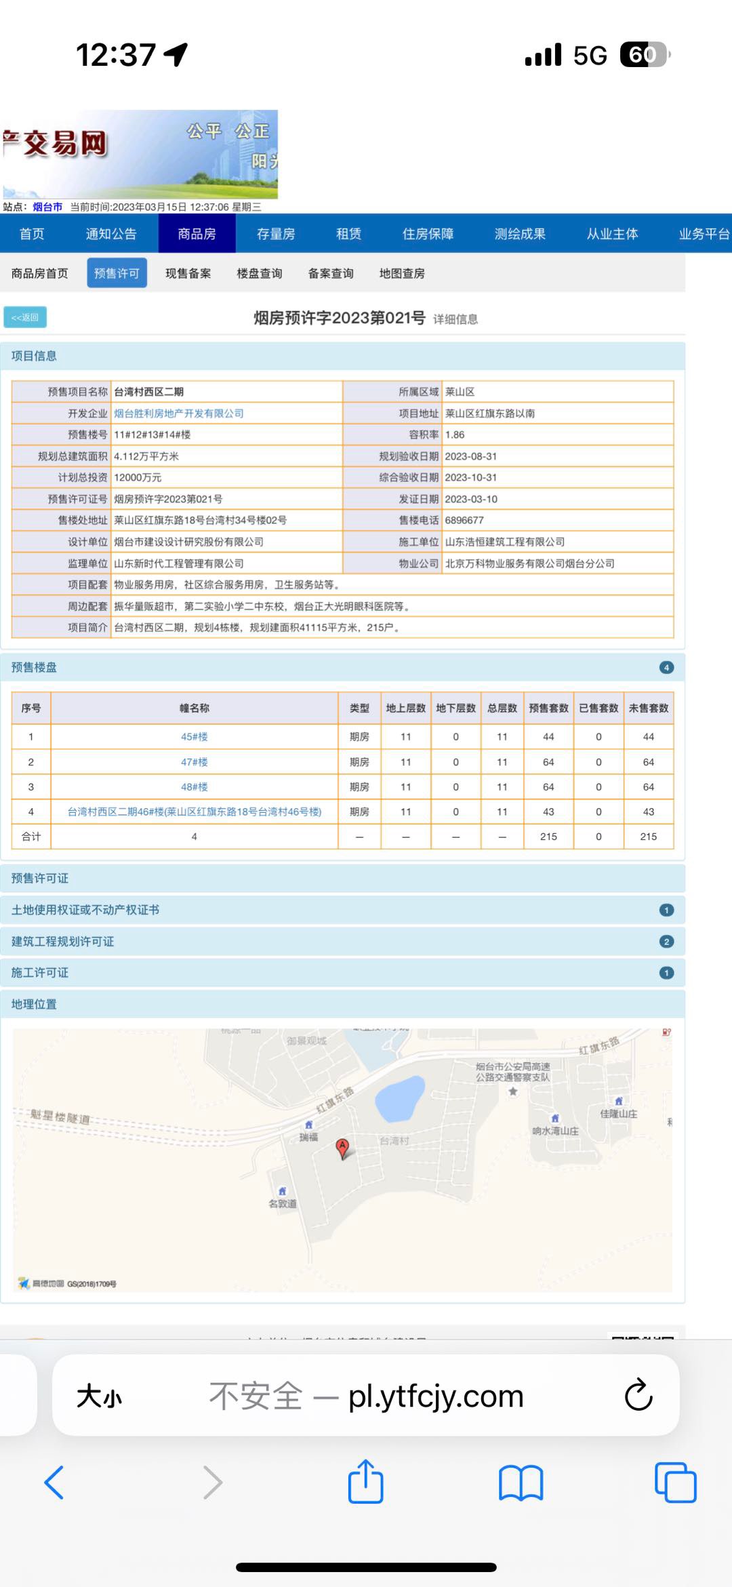
Task: Collapse the 预售楼盘 section header
Action: click(343, 668)
